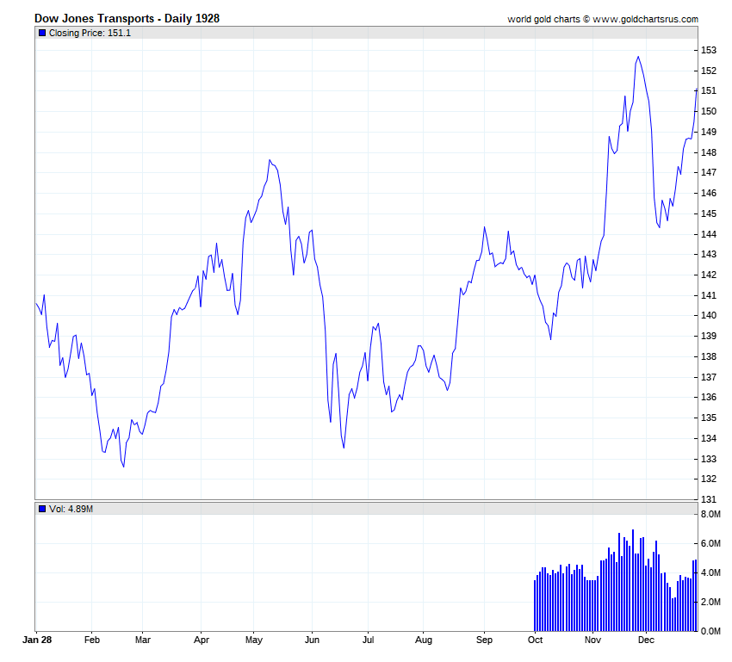This screenshot has height=662, width=732.
Task: Click the 'Aug' x-axis label
Action: 424,640
